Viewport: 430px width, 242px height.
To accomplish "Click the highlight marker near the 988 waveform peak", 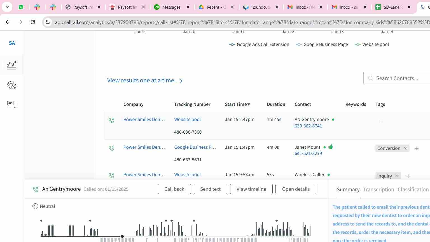I will coord(277,221).
